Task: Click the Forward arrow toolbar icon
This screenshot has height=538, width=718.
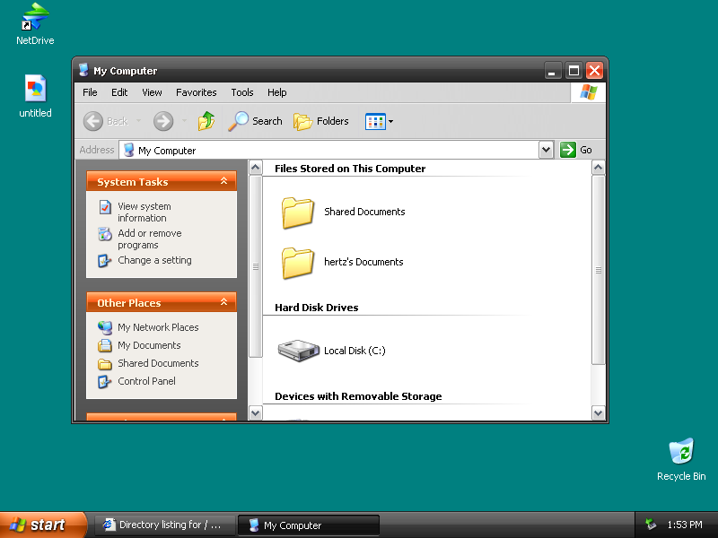Action: point(163,121)
